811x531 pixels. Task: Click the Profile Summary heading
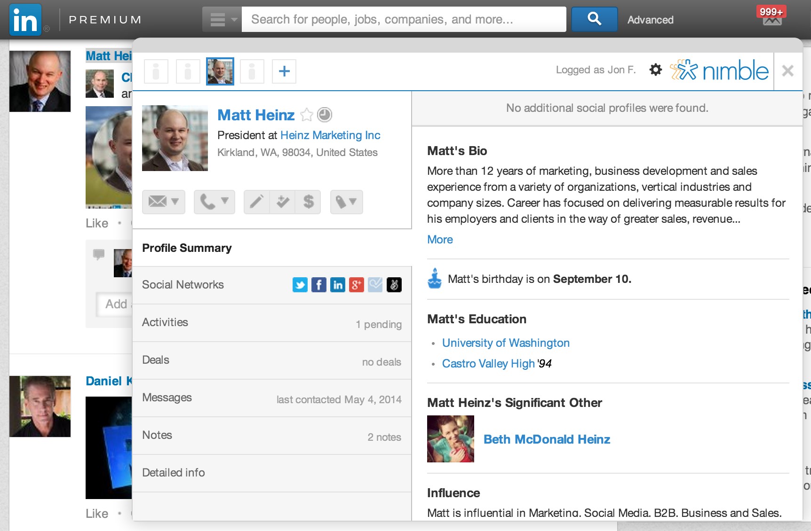(187, 248)
